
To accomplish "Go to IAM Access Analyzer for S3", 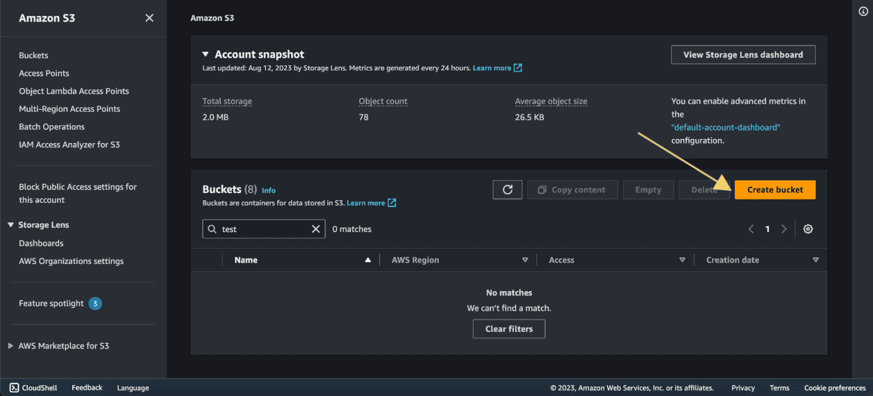I will click(x=69, y=144).
